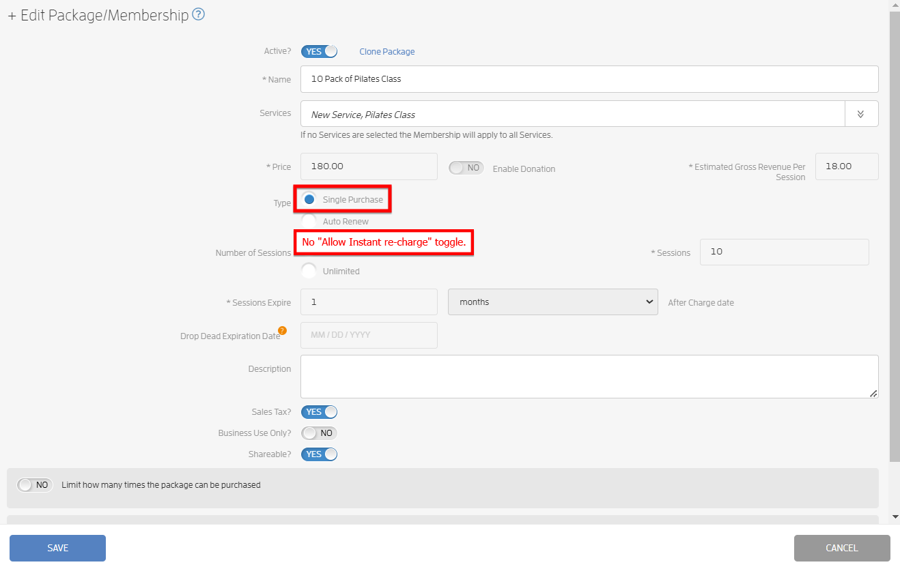Select the Unlimited sessions radio option
Image resolution: width=900 pixels, height=569 pixels.
[x=309, y=271]
